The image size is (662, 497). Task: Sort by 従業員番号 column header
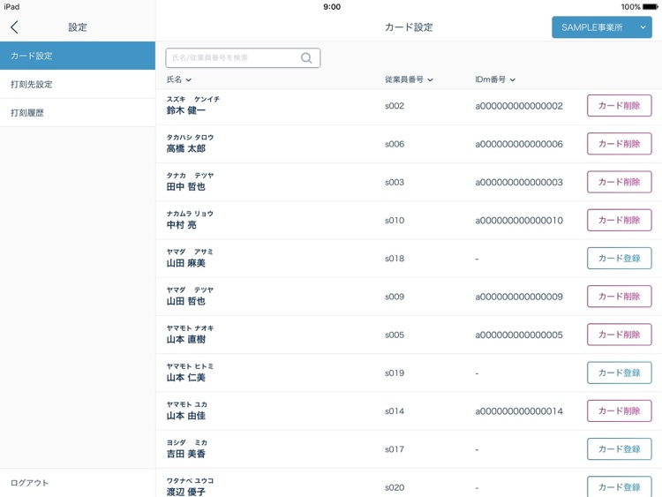coord(409,79)
